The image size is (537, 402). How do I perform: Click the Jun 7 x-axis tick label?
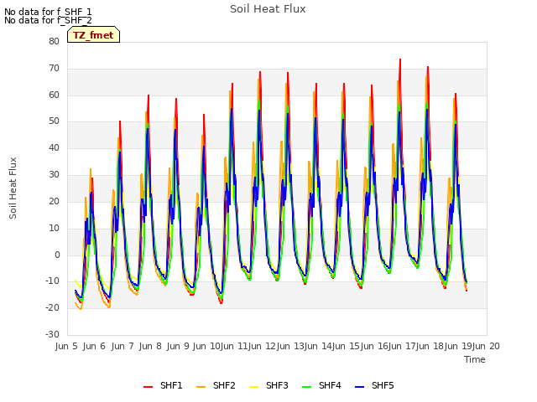[x=123, y=346]
